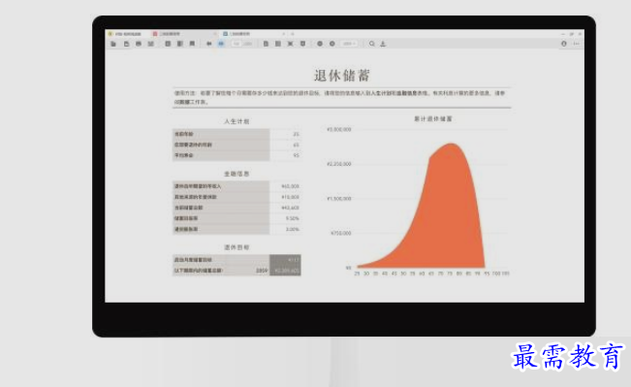The image size is (631, 387).
Task: Click the save document icon beside the folder icon
Action: point(126,44)
